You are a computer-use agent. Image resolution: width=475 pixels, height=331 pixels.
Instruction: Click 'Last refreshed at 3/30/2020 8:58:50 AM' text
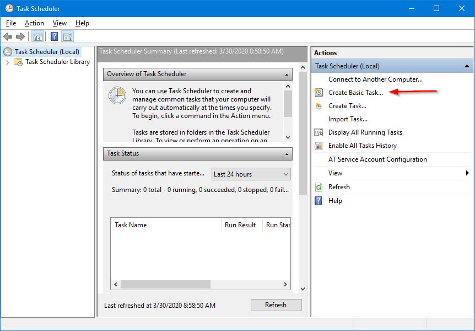pyautogui.click(x=160, y=306)
